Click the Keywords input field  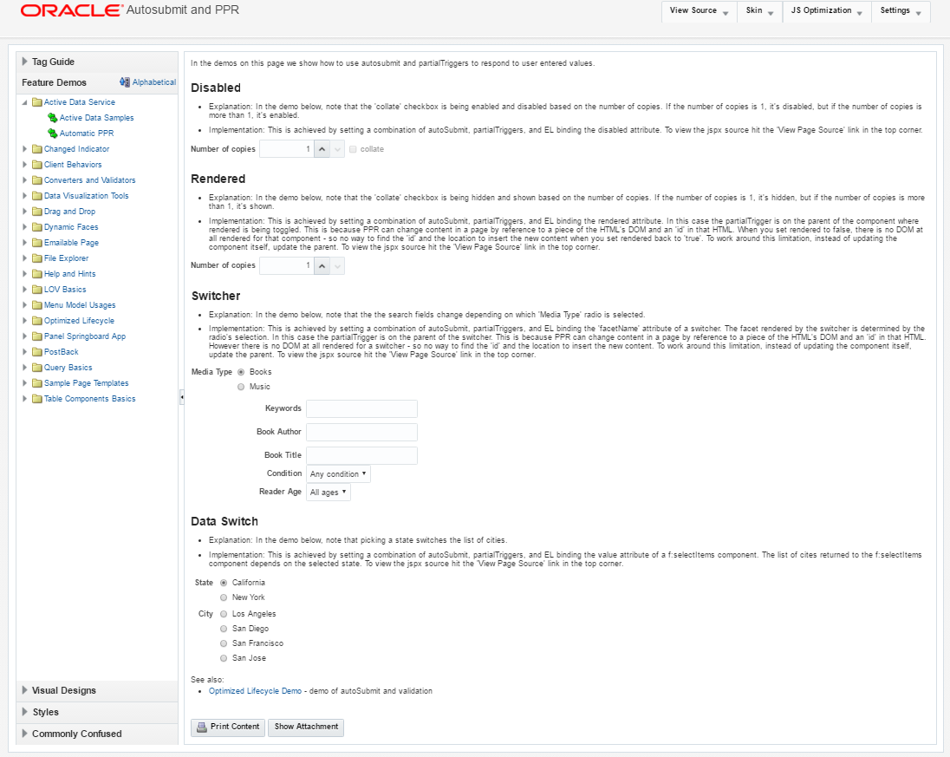tap(361, 409)
